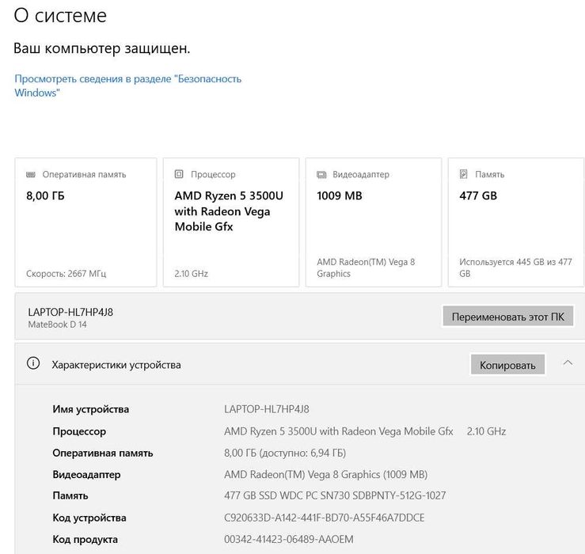Open the Windows Security details link

(x=128, y=85)
